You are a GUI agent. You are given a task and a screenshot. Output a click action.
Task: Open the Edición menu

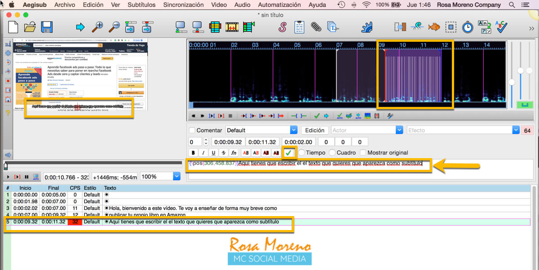point(93,5)
